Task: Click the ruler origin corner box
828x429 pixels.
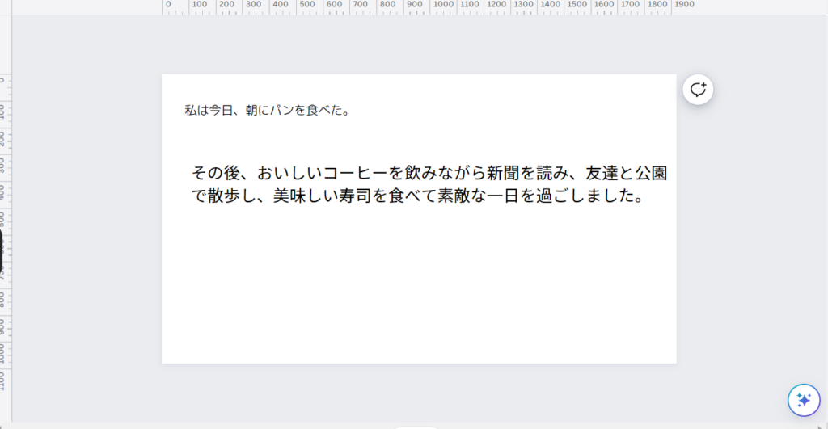Action: [x=6, y=7]
